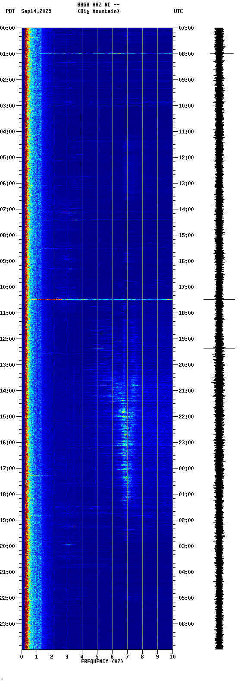Click the PDT timezone label
Screen dimensions: 238x684
[x=10, y=11]
